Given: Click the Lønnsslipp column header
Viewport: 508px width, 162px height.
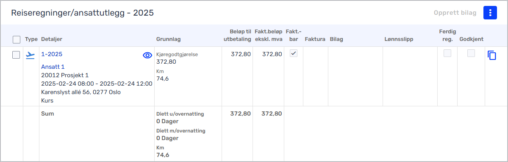Looking at the screenshot, I should point(399,39).
